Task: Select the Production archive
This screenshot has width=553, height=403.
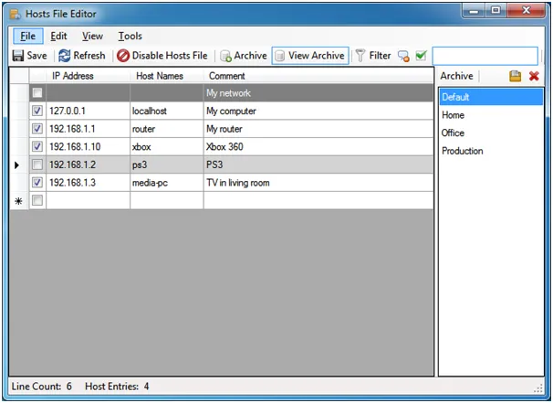Action: pyautogui.click(x=463, y=151)
